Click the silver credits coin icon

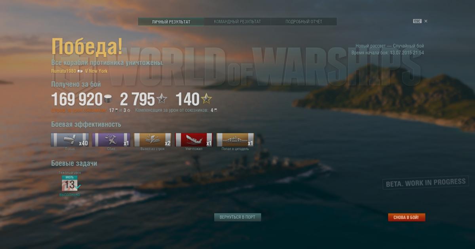click(108, 99)
